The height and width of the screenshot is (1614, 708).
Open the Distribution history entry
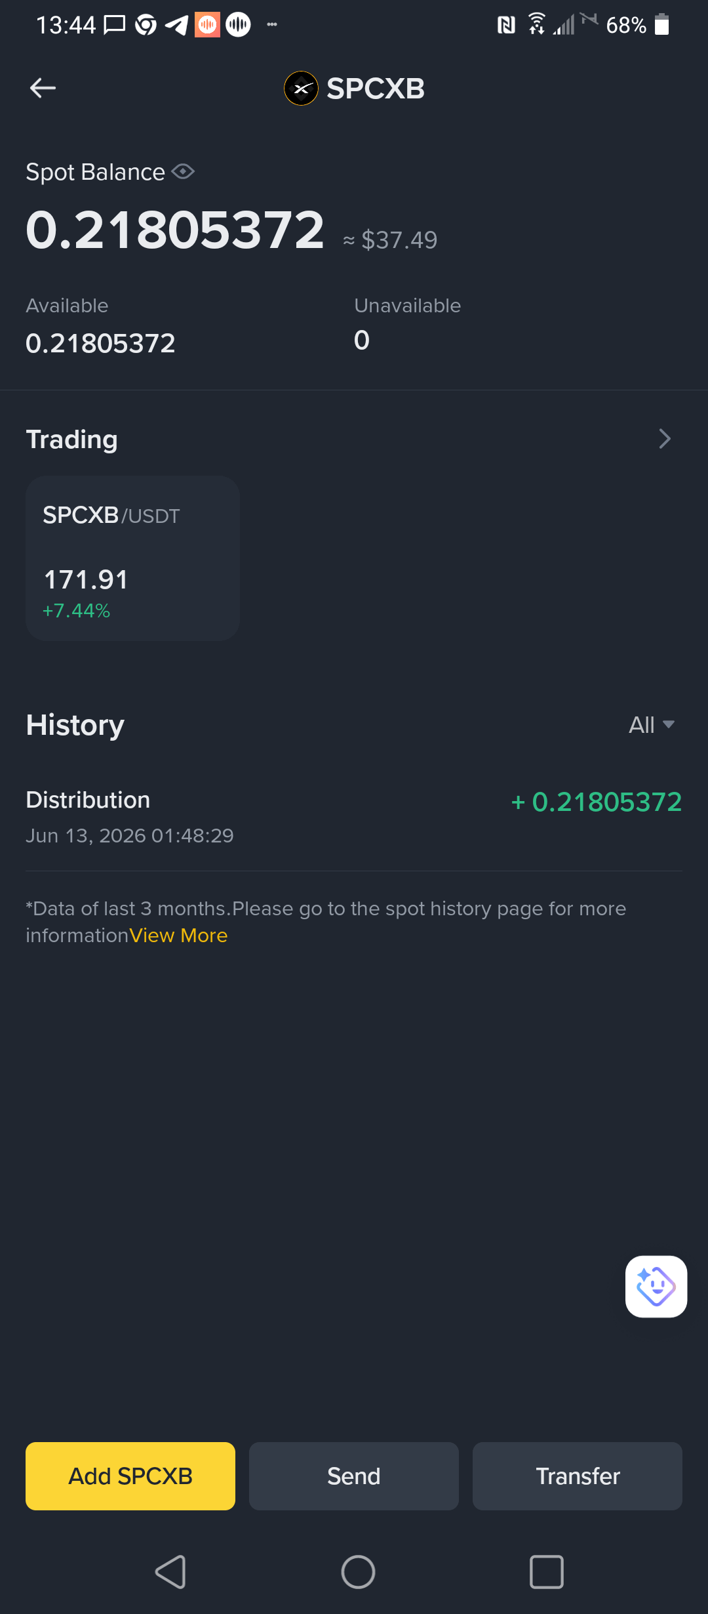click(x=354, y=816)
